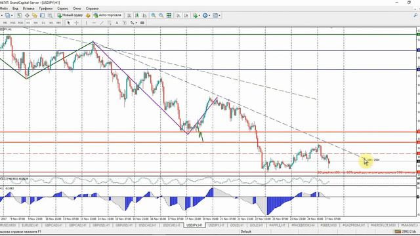The height and width of the screenshot is (236, 420).
Task: Open the Графики menu
Action: click(46, 9)
